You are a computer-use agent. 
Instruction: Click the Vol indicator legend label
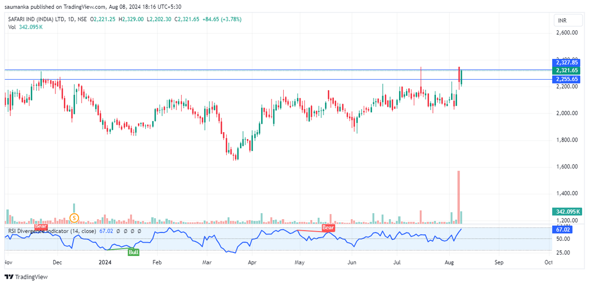click(x=12, y=27)
